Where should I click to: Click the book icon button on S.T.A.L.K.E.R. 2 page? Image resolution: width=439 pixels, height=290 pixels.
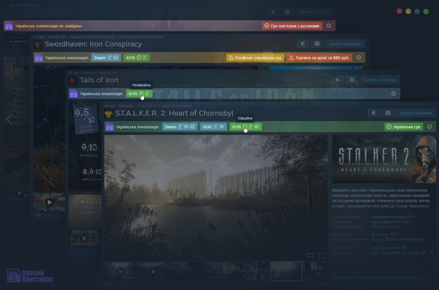click(x=374, y=113)
